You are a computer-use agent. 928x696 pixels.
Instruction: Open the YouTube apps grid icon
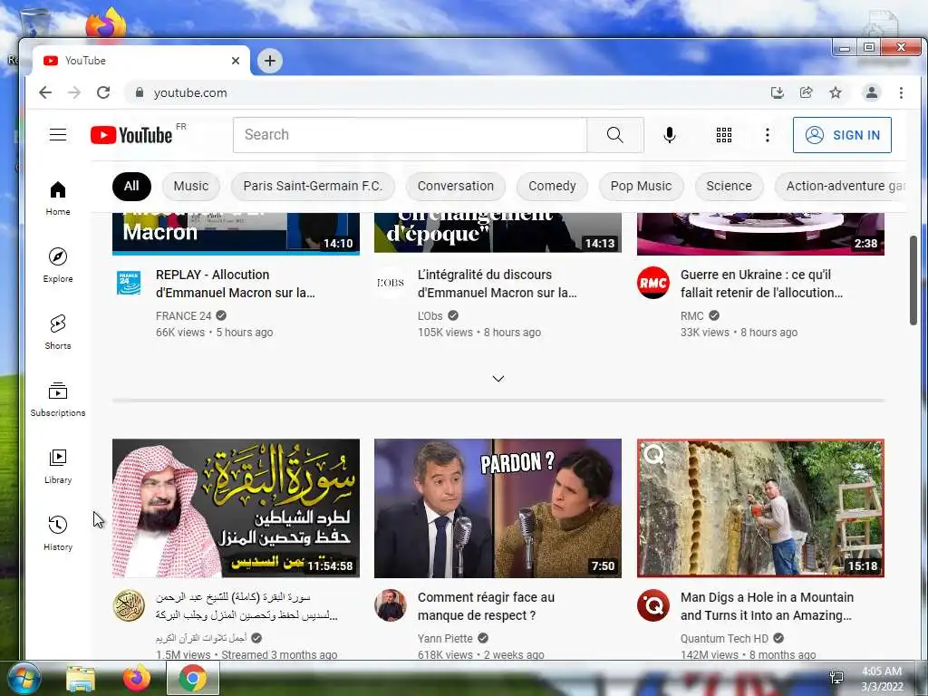pos(723,135)
